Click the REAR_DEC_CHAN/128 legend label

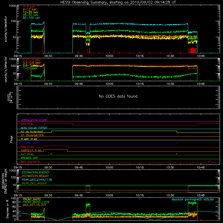pyautogui.click(x=37, y=180)
